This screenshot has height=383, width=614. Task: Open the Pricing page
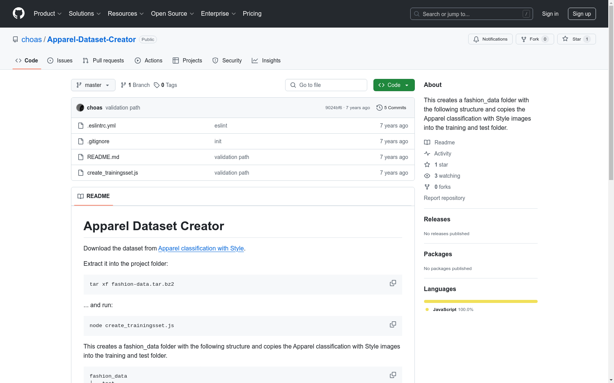pyautogui.click(x=252, y=14)
